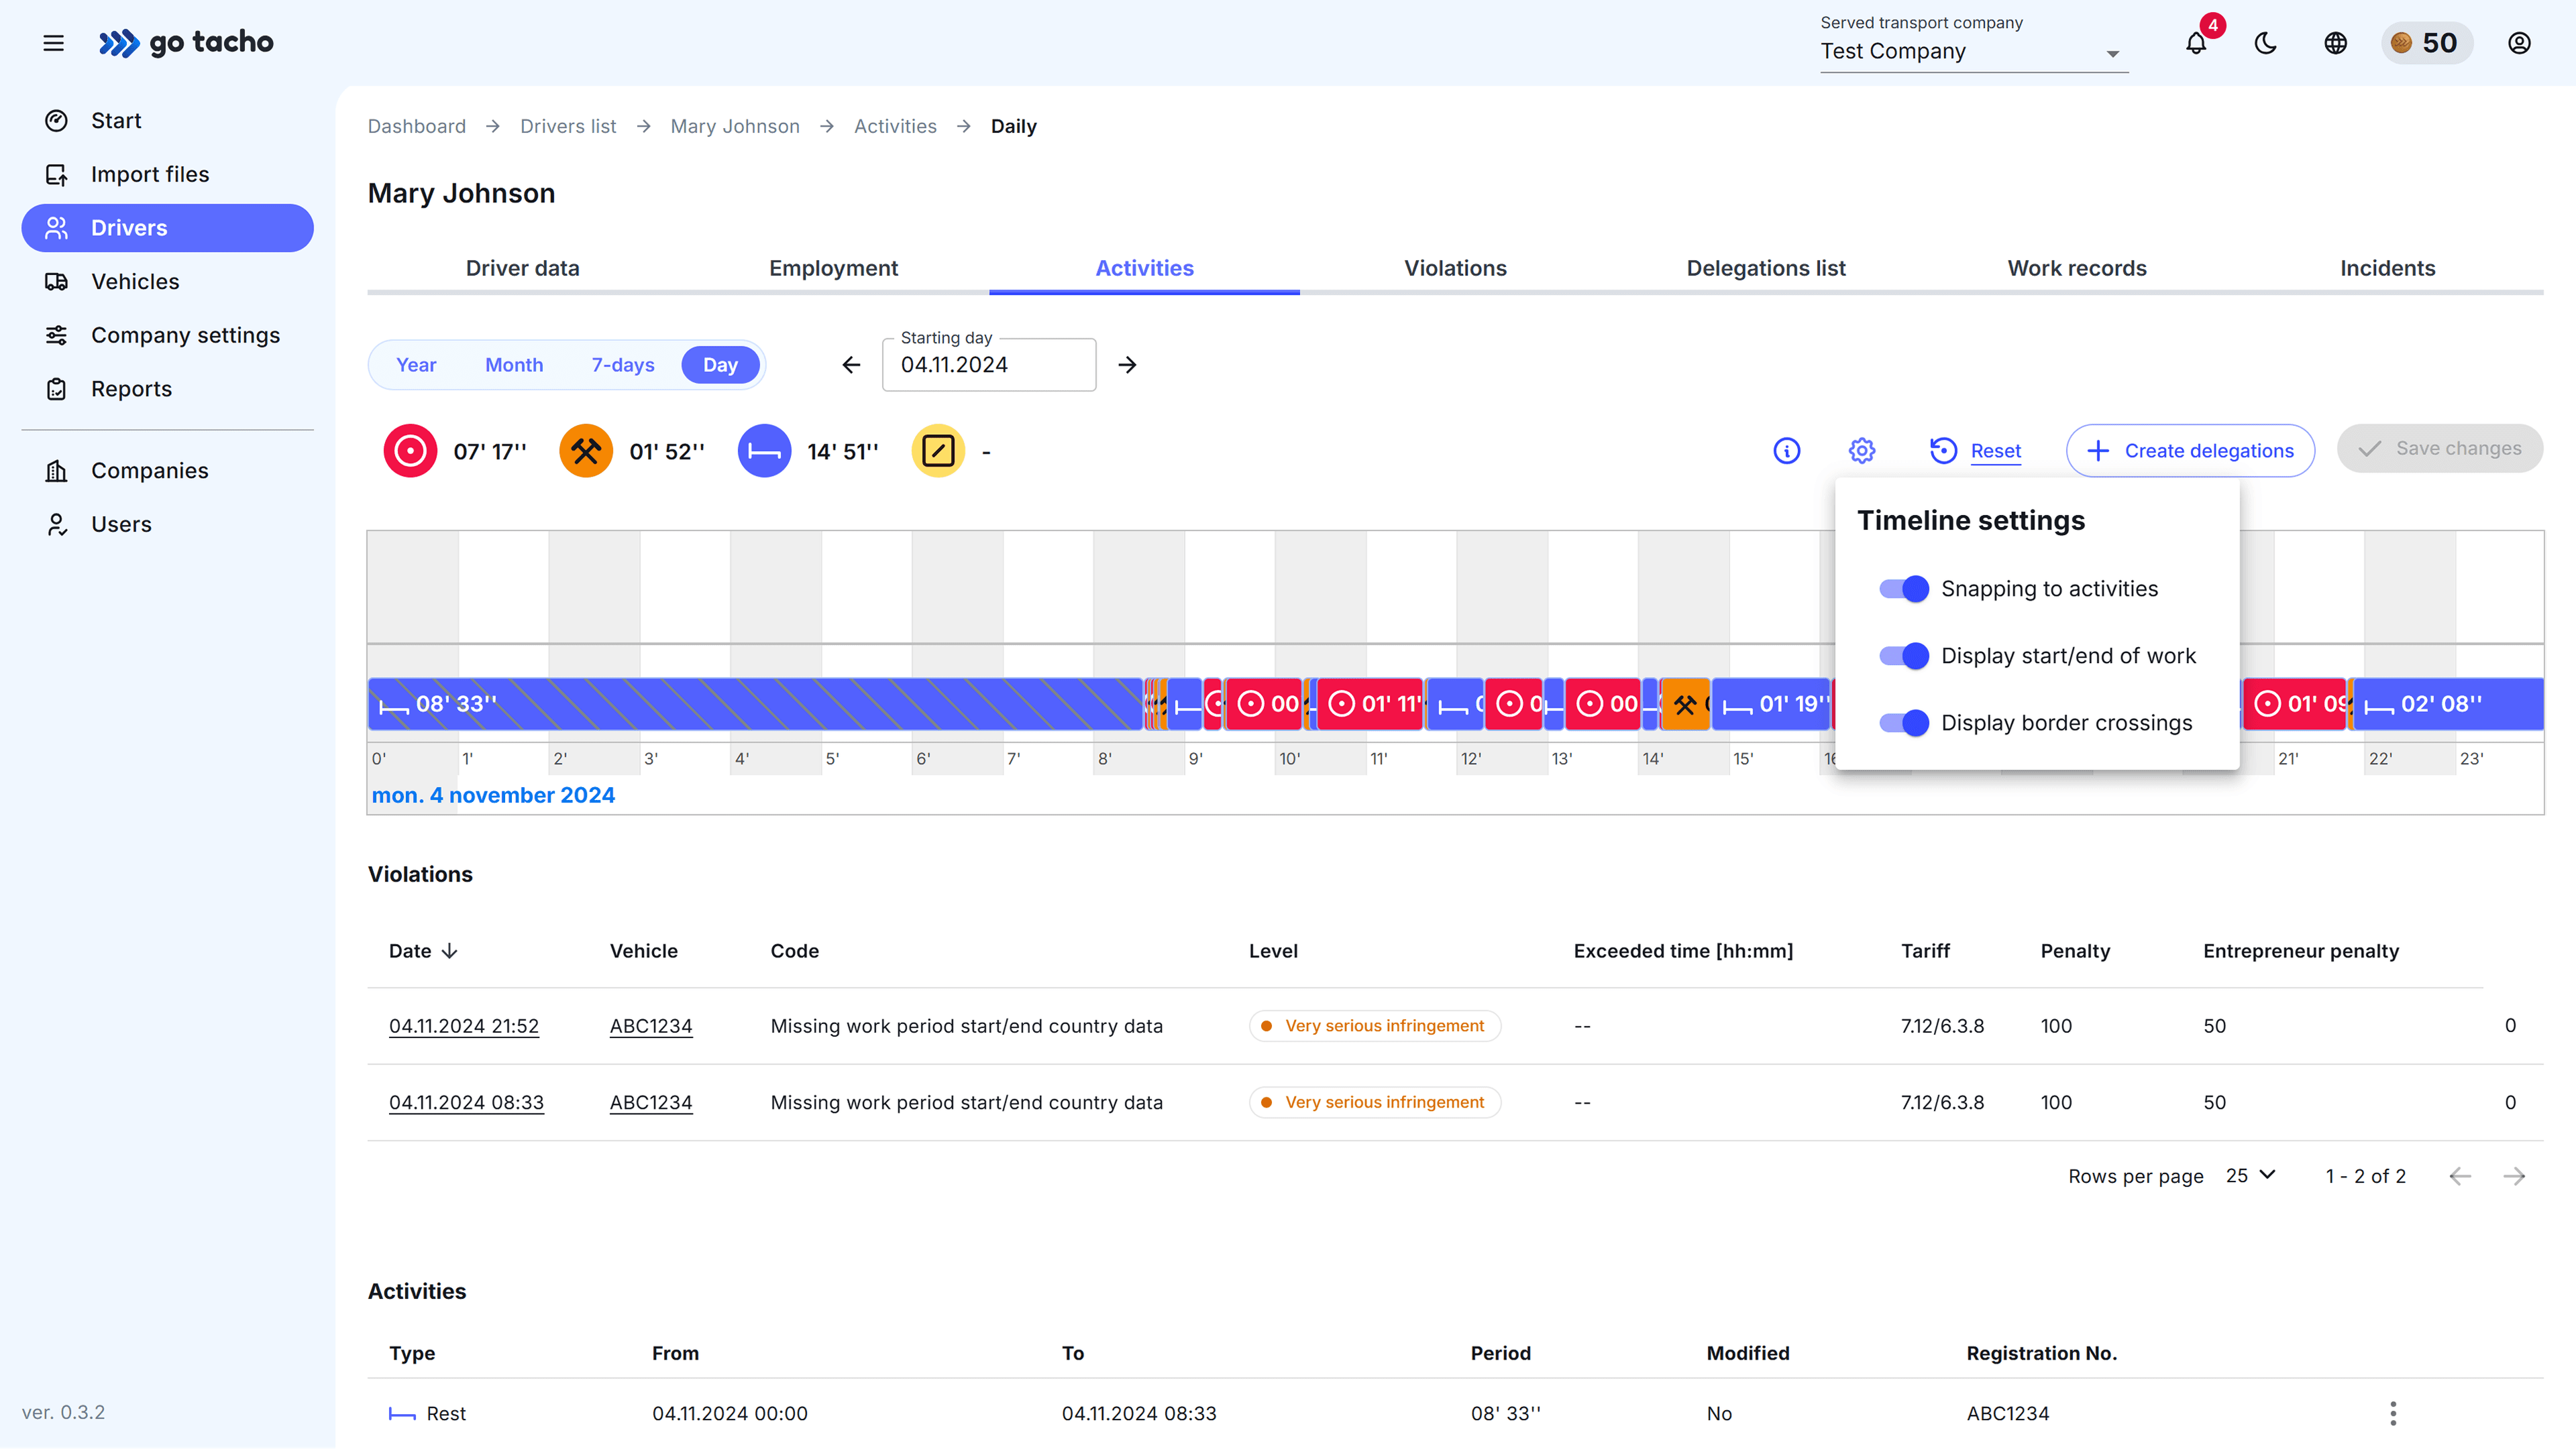2576x1449 pixels.
Task: Click the timeline settings gear icon
Action: (1861, 451)
